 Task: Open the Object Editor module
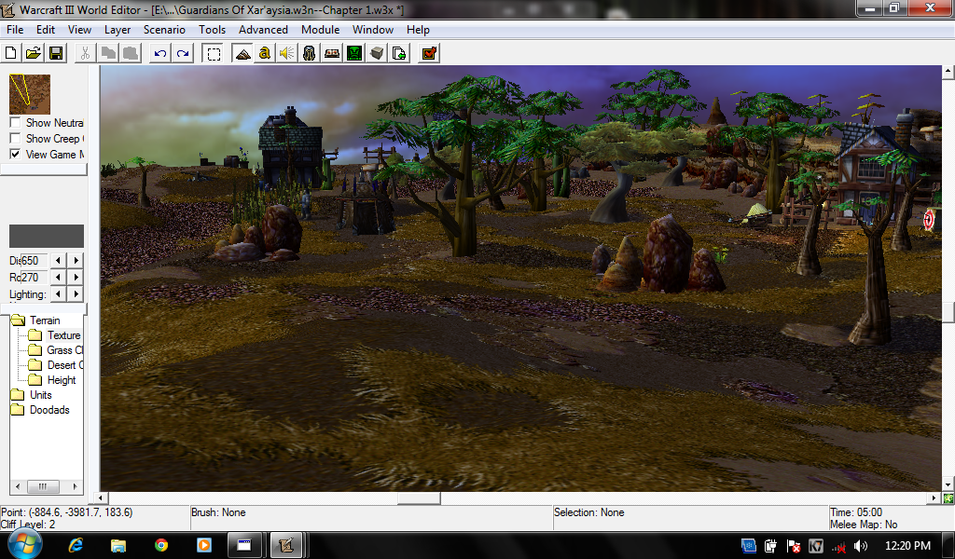(x=310, y=53)
